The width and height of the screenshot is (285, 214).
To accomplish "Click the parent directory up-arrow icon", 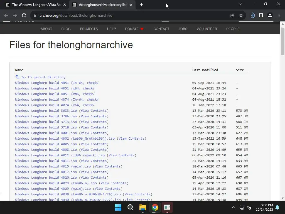I will (17, 77).
